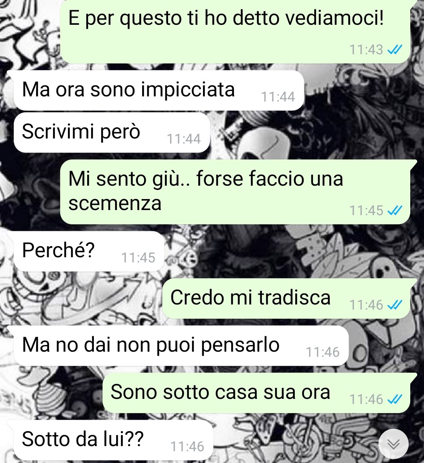Tap the 'Sotto da lui??' message
Screen dimensions: 424x463
pos(113,440)
